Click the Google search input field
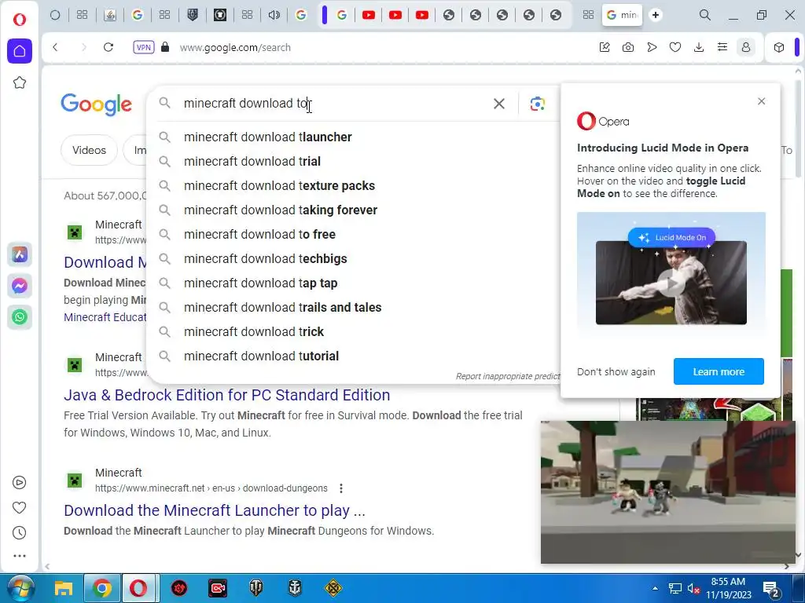Viewport: 805px width, 603px height. click(333, 104)
